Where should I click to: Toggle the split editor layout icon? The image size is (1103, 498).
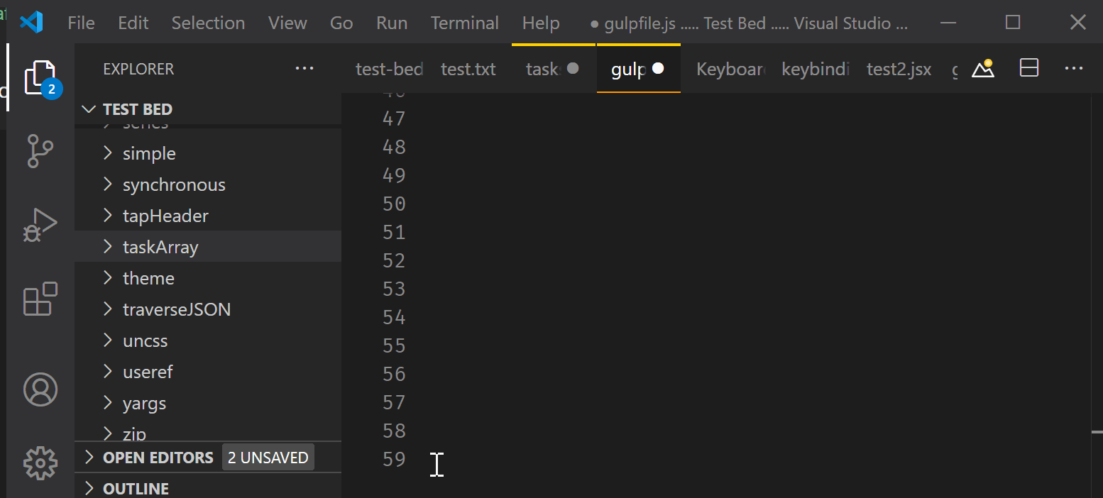tap(1028, 68)
